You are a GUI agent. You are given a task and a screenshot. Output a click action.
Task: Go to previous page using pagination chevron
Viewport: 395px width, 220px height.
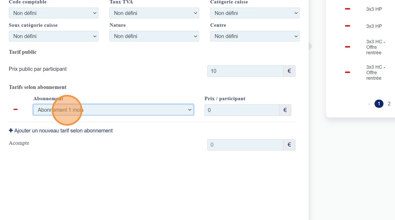coord(369,104)
